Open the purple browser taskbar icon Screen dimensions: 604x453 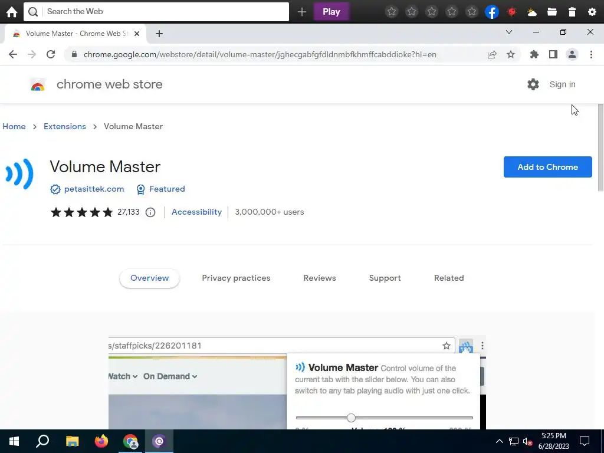(x=159, y=441)
